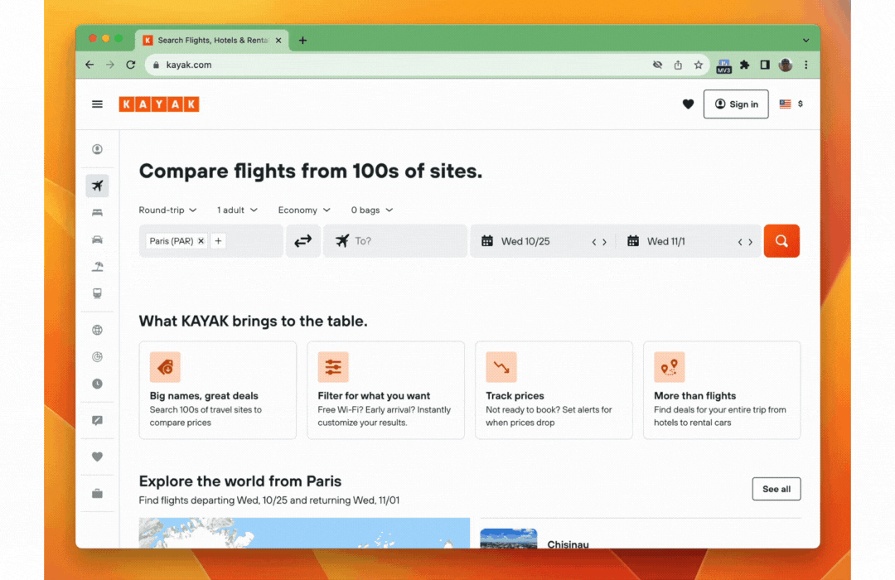The image size is (895, 580).
Task: Open Trips heart icon in sidebar
Action: pyautogui.click(x=97, y=457)
